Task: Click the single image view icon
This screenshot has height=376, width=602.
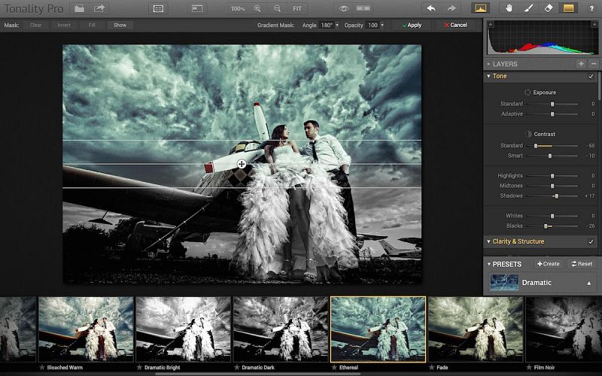Action: [x=197, y=8]
